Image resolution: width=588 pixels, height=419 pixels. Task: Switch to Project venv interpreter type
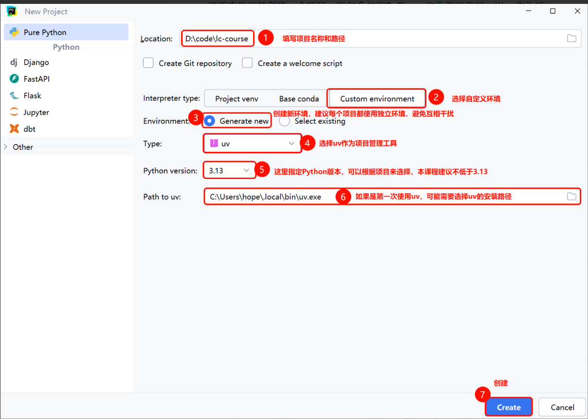[237, 99]
